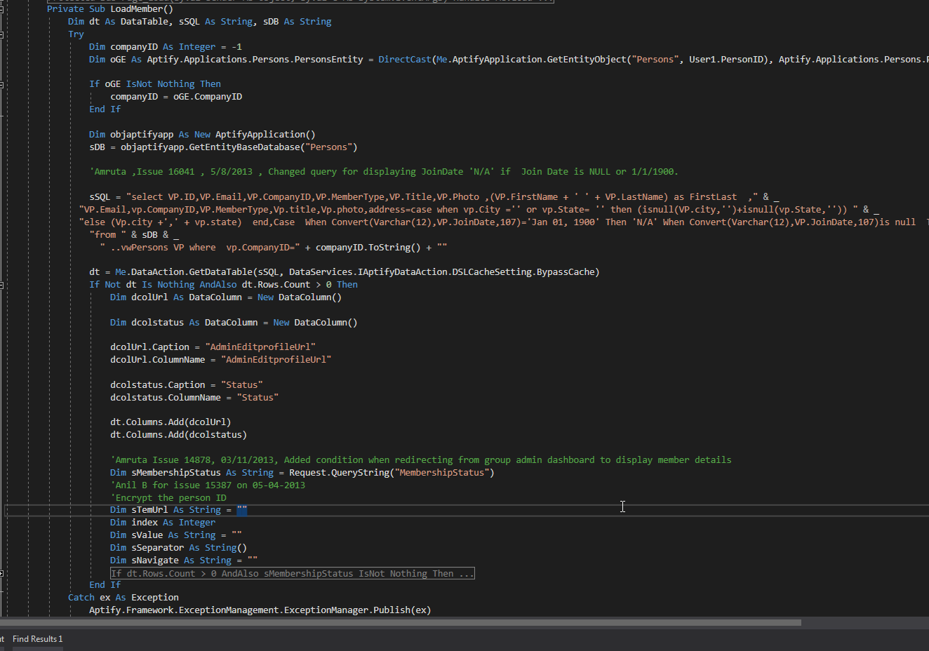Click the "from " string literal
The height and width of the screenshot is (651, 929).
pos(107,235)
